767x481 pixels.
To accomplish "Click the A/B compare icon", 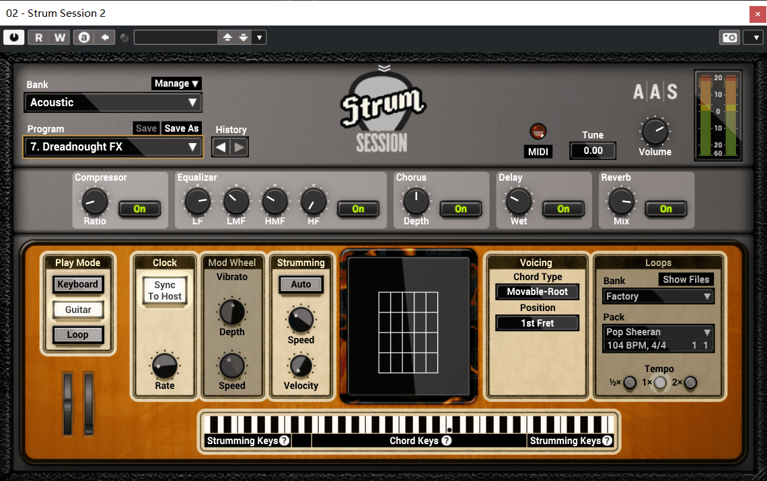I will (x=84, y=38).
